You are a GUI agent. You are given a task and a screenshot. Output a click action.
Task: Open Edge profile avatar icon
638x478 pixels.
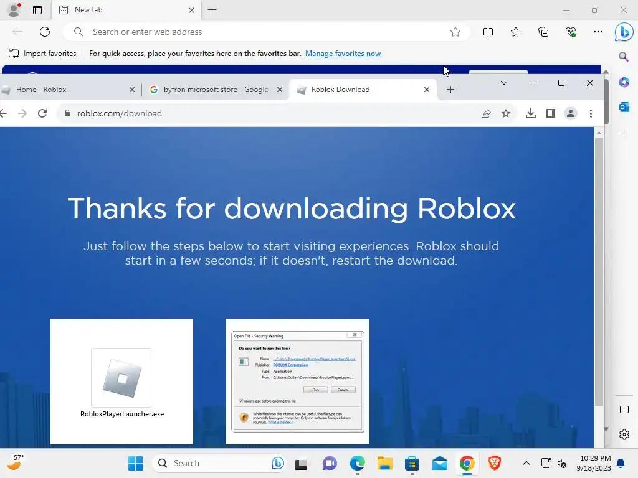[14, 10]
